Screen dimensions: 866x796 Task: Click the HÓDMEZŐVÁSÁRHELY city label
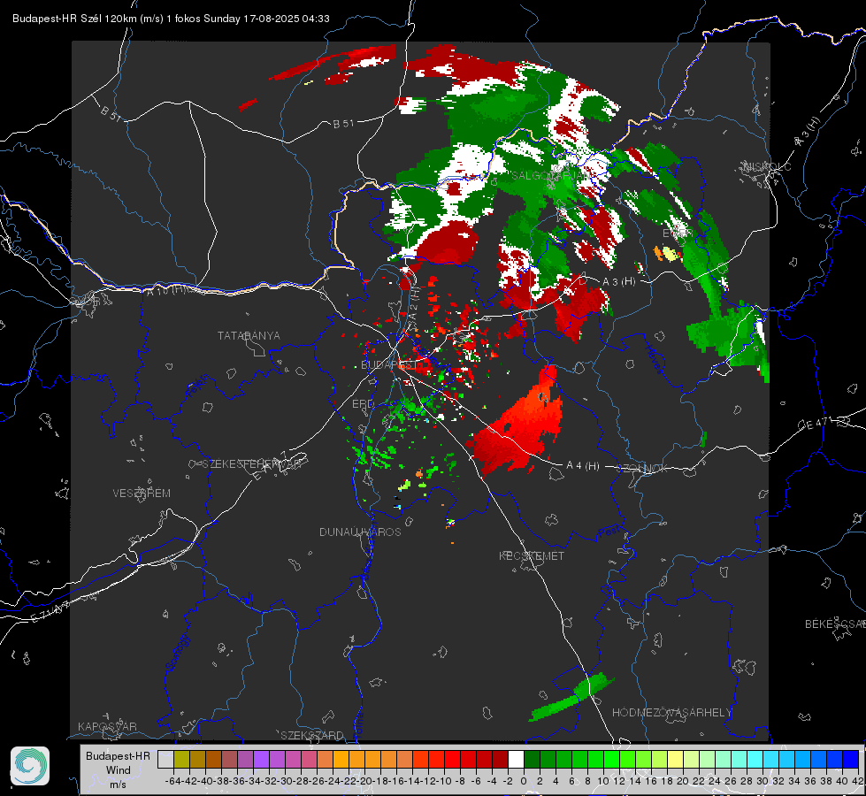click(x=671, y=713)
